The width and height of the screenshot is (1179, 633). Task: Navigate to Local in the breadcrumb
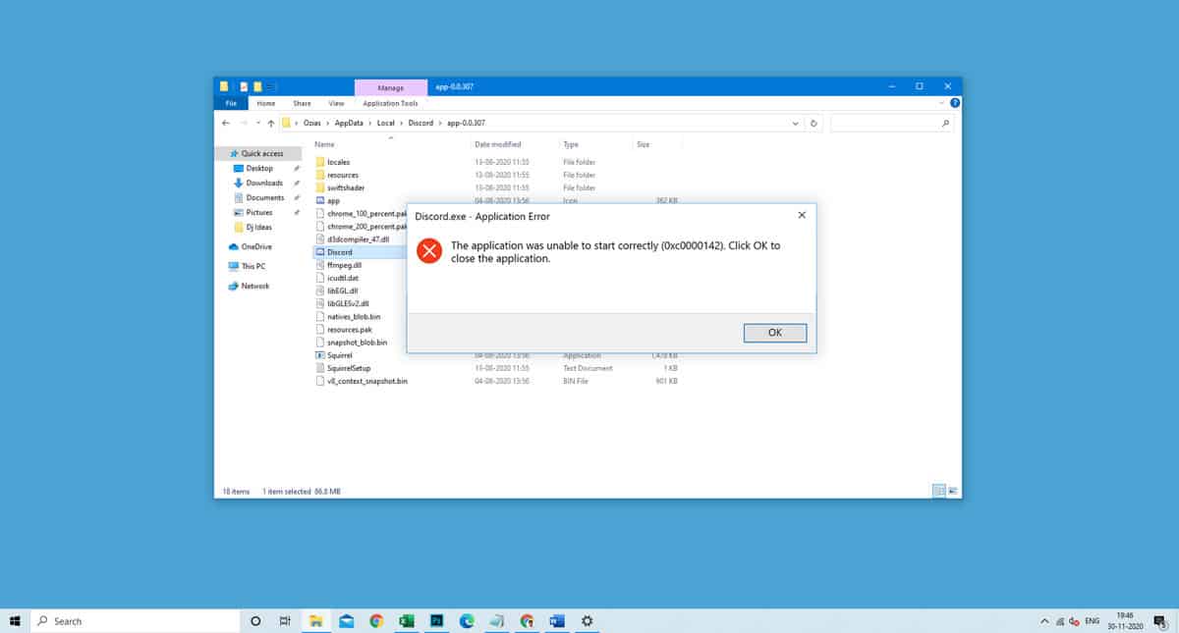pyautogui.click(x=385, y=124)
